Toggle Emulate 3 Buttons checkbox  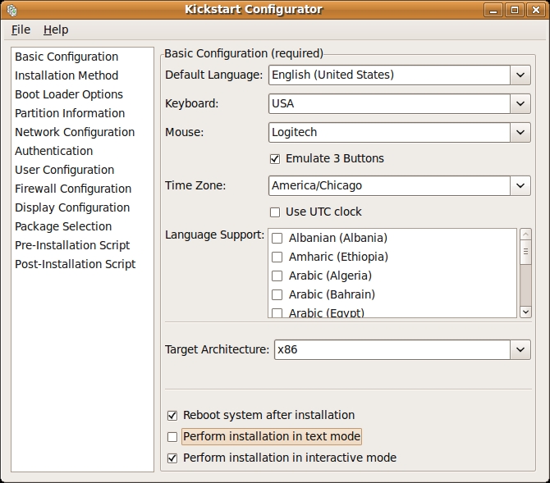click(x=275, y=158)
